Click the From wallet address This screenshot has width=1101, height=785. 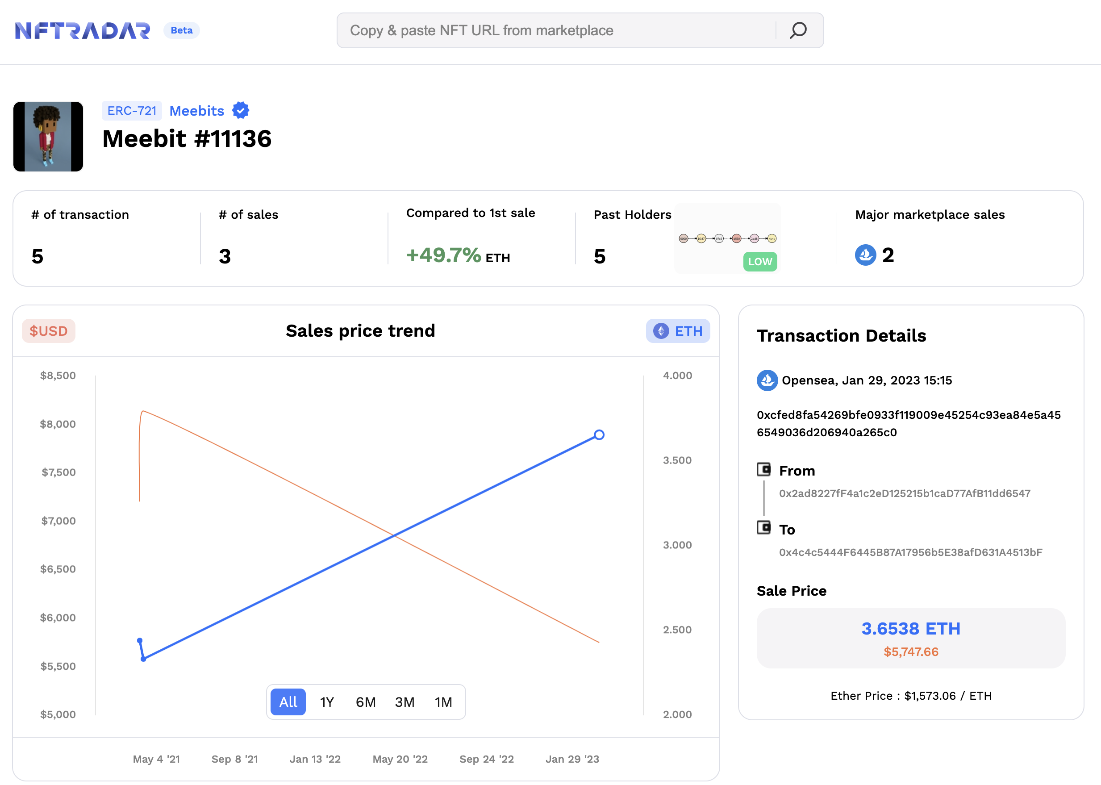tap(904, 493)
